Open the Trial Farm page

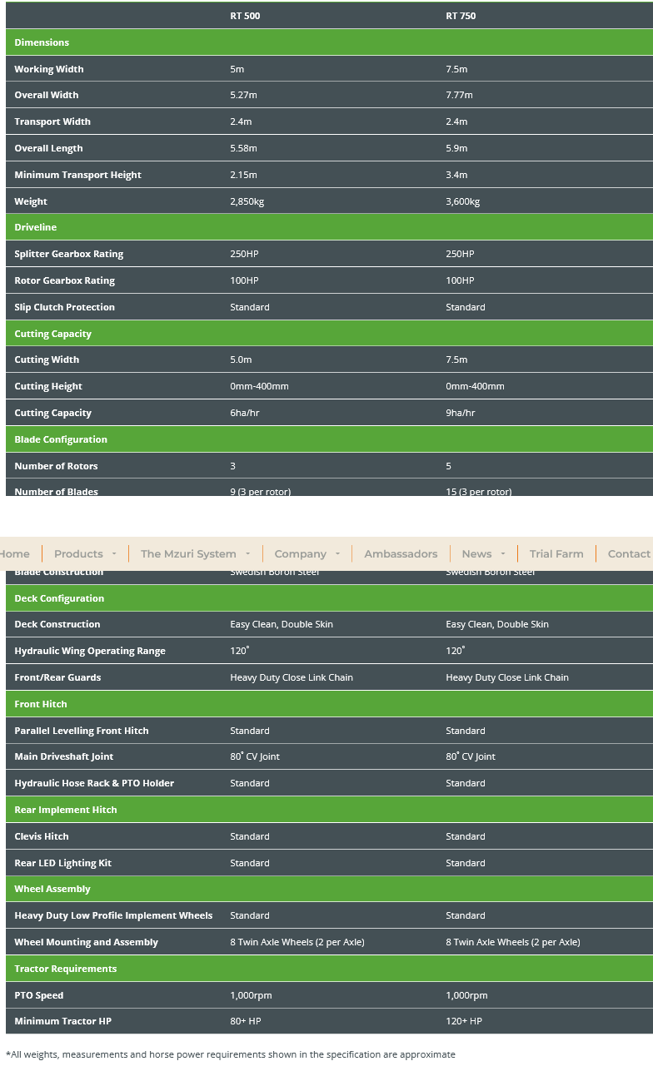pyautogui.click(x=556, y=553)
